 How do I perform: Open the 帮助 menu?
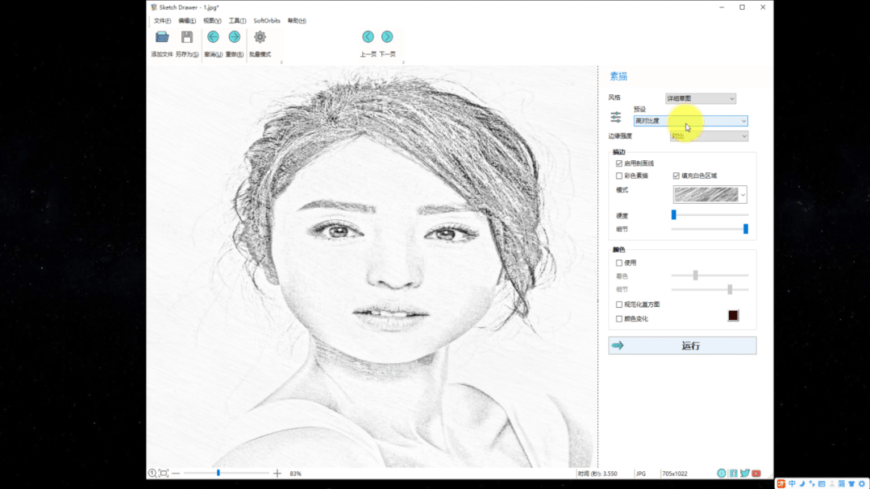coord(297,20)
